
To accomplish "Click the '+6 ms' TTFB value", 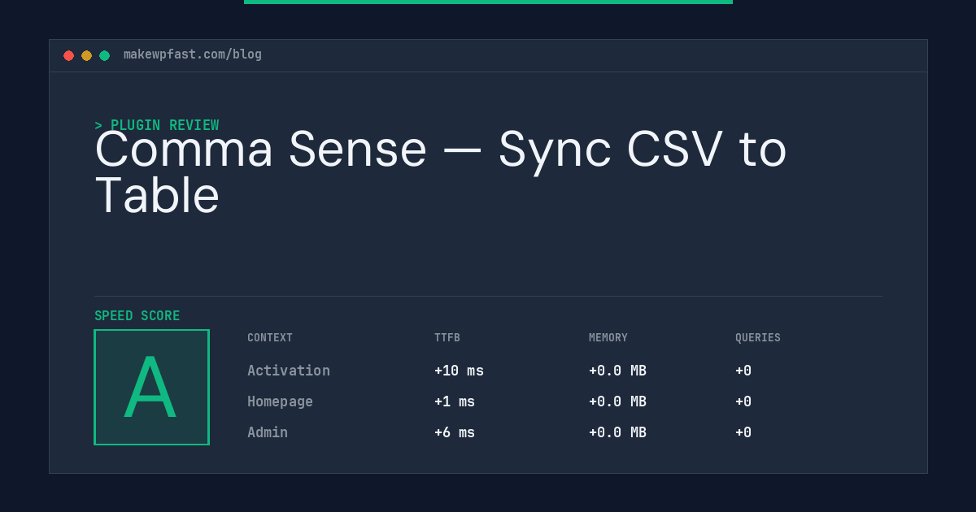I will [x=455, y=432].
